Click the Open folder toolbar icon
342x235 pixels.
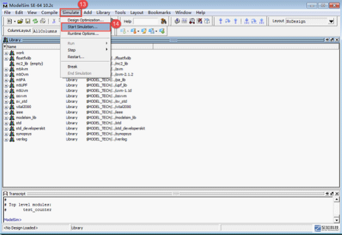[x=20, y=21]
